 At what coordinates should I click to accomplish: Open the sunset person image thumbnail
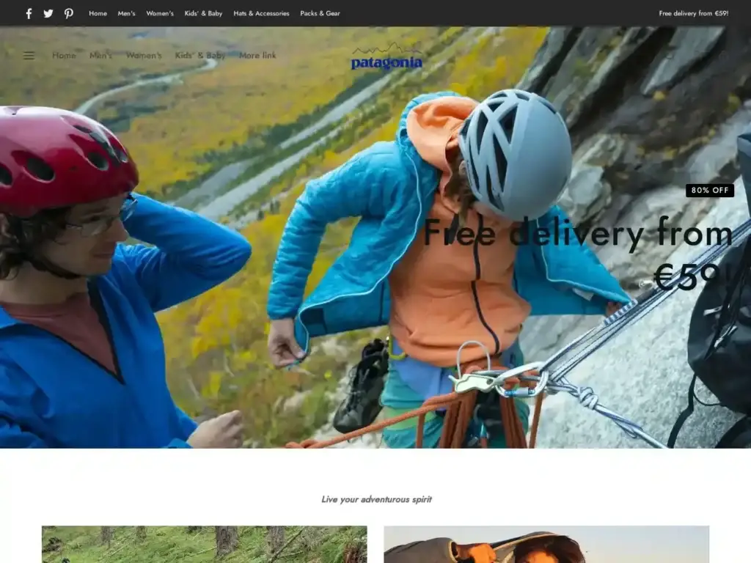(x=546, y=545)
